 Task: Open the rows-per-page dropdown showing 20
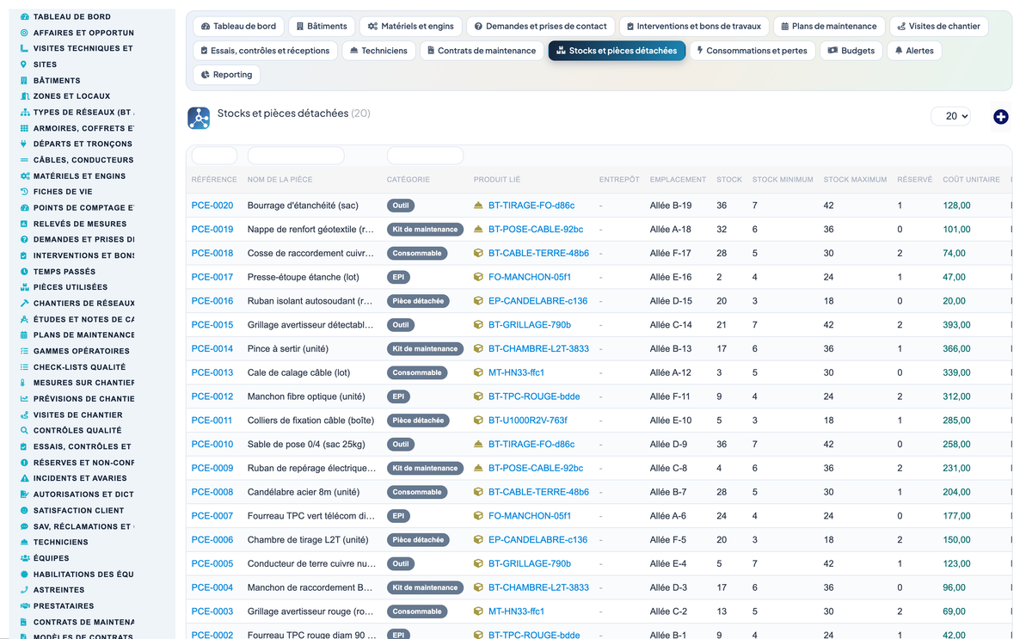tap(951, 116)
